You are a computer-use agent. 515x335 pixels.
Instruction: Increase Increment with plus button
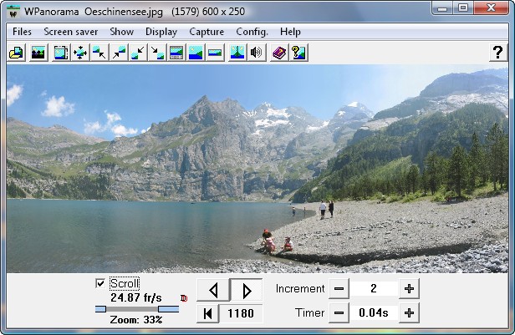point(410,289)
